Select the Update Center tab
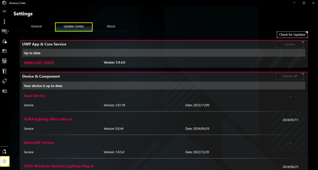Viewport: 318px width, 170px height. (74, 27)
